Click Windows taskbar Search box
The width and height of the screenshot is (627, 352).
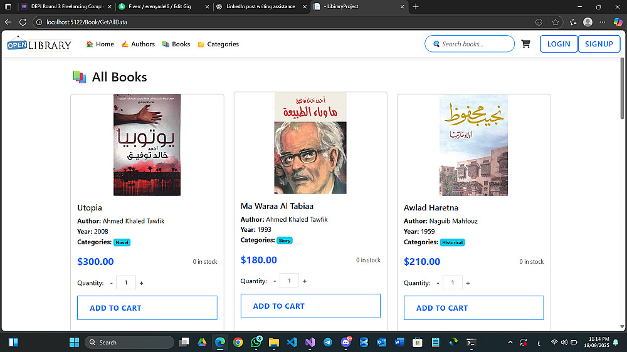click(x=129, y=342)
